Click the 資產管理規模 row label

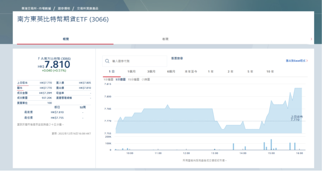64,98
